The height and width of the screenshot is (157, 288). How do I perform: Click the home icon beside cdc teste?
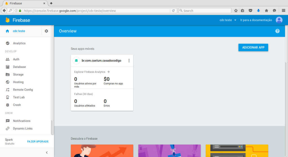click(7, 31)
